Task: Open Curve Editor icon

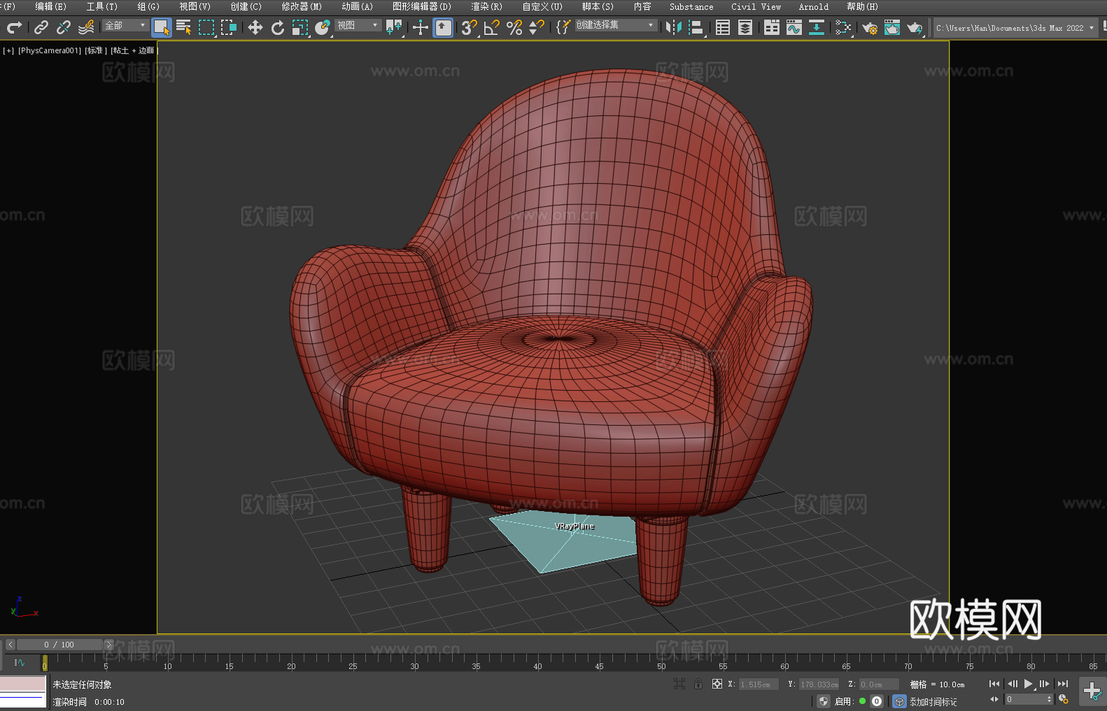Action: (x=794, y=27)
